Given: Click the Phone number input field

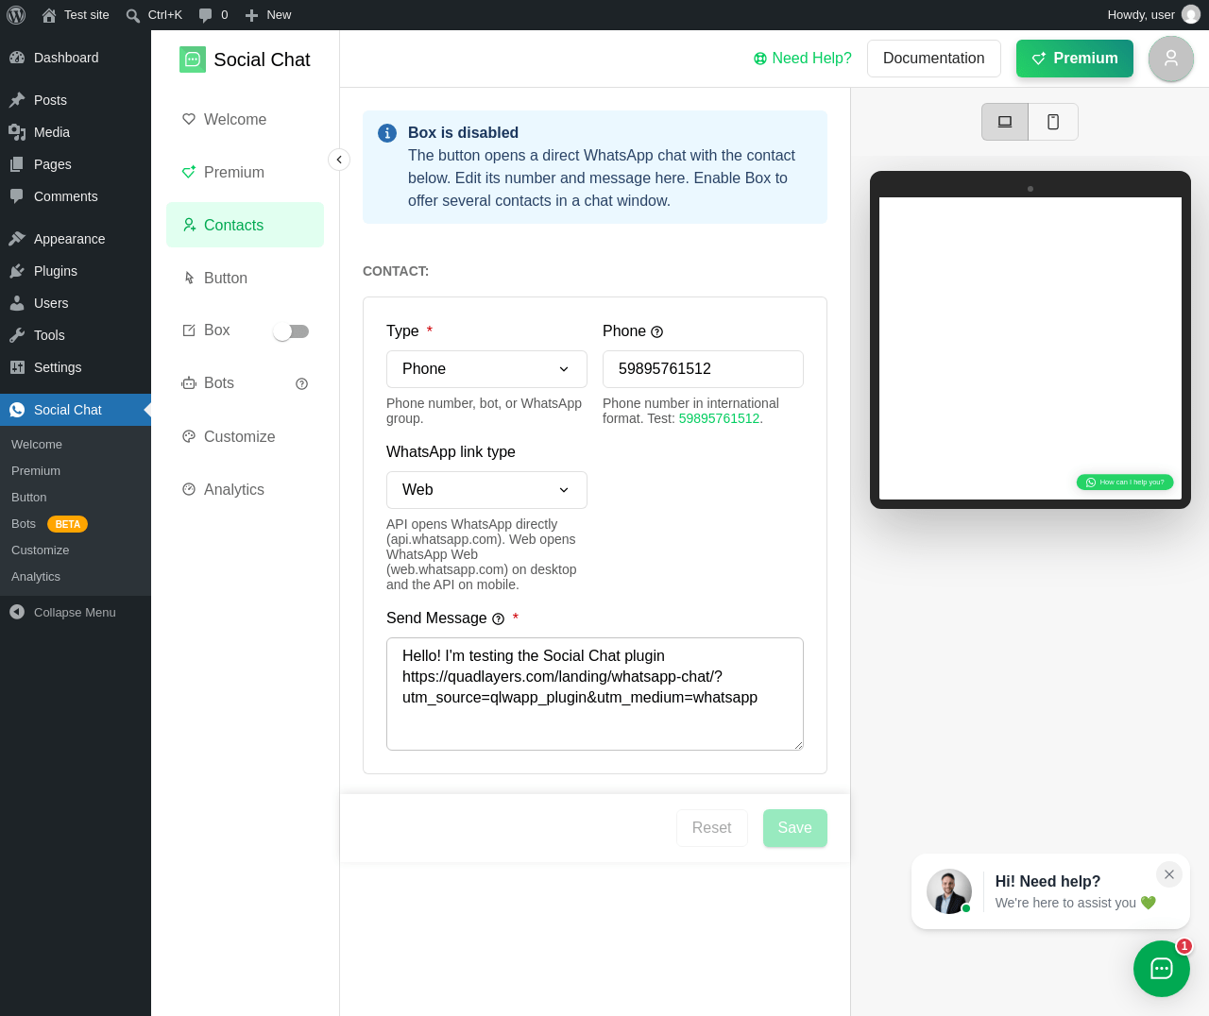Looking at the screenshot, I should (x=703, y=369).
